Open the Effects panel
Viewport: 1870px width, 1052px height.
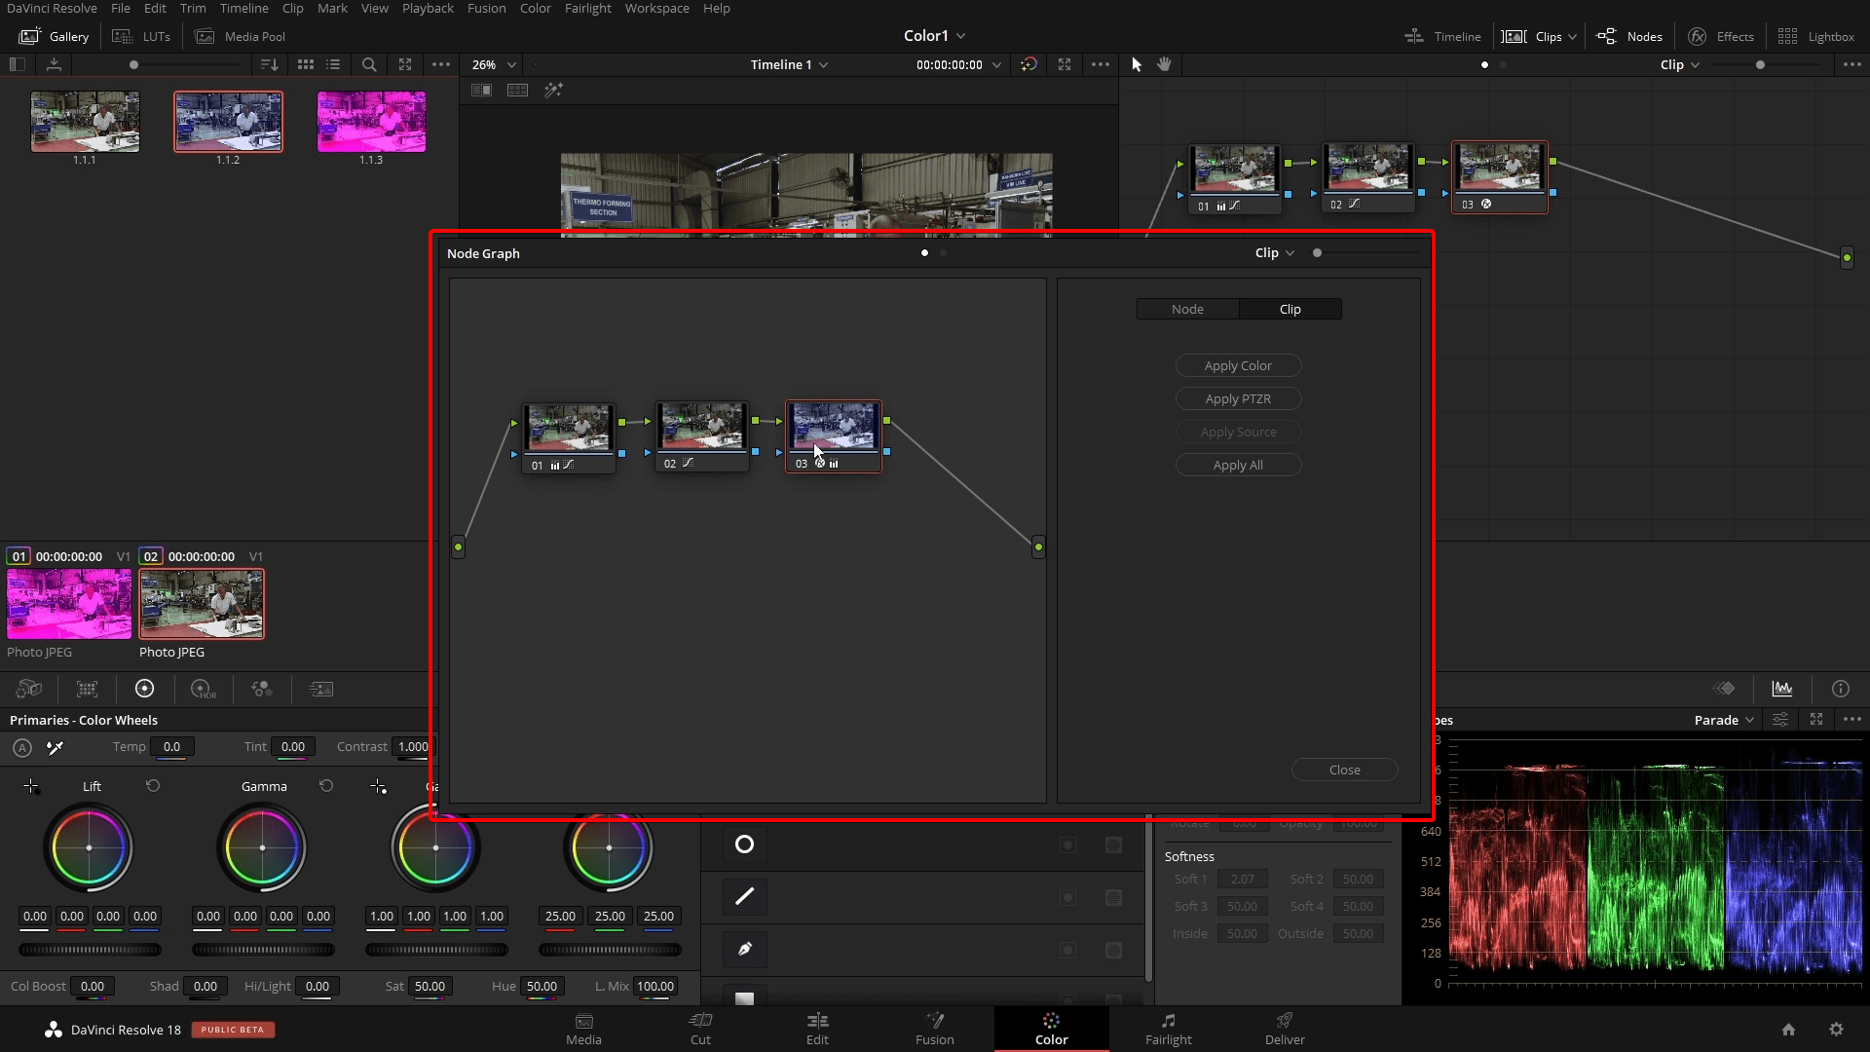point(1720,36)
